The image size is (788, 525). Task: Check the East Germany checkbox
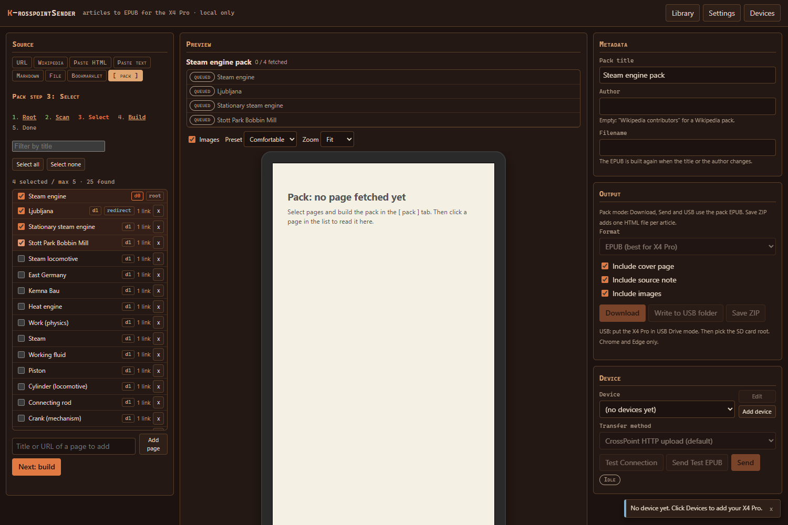[x=22, y=275]
